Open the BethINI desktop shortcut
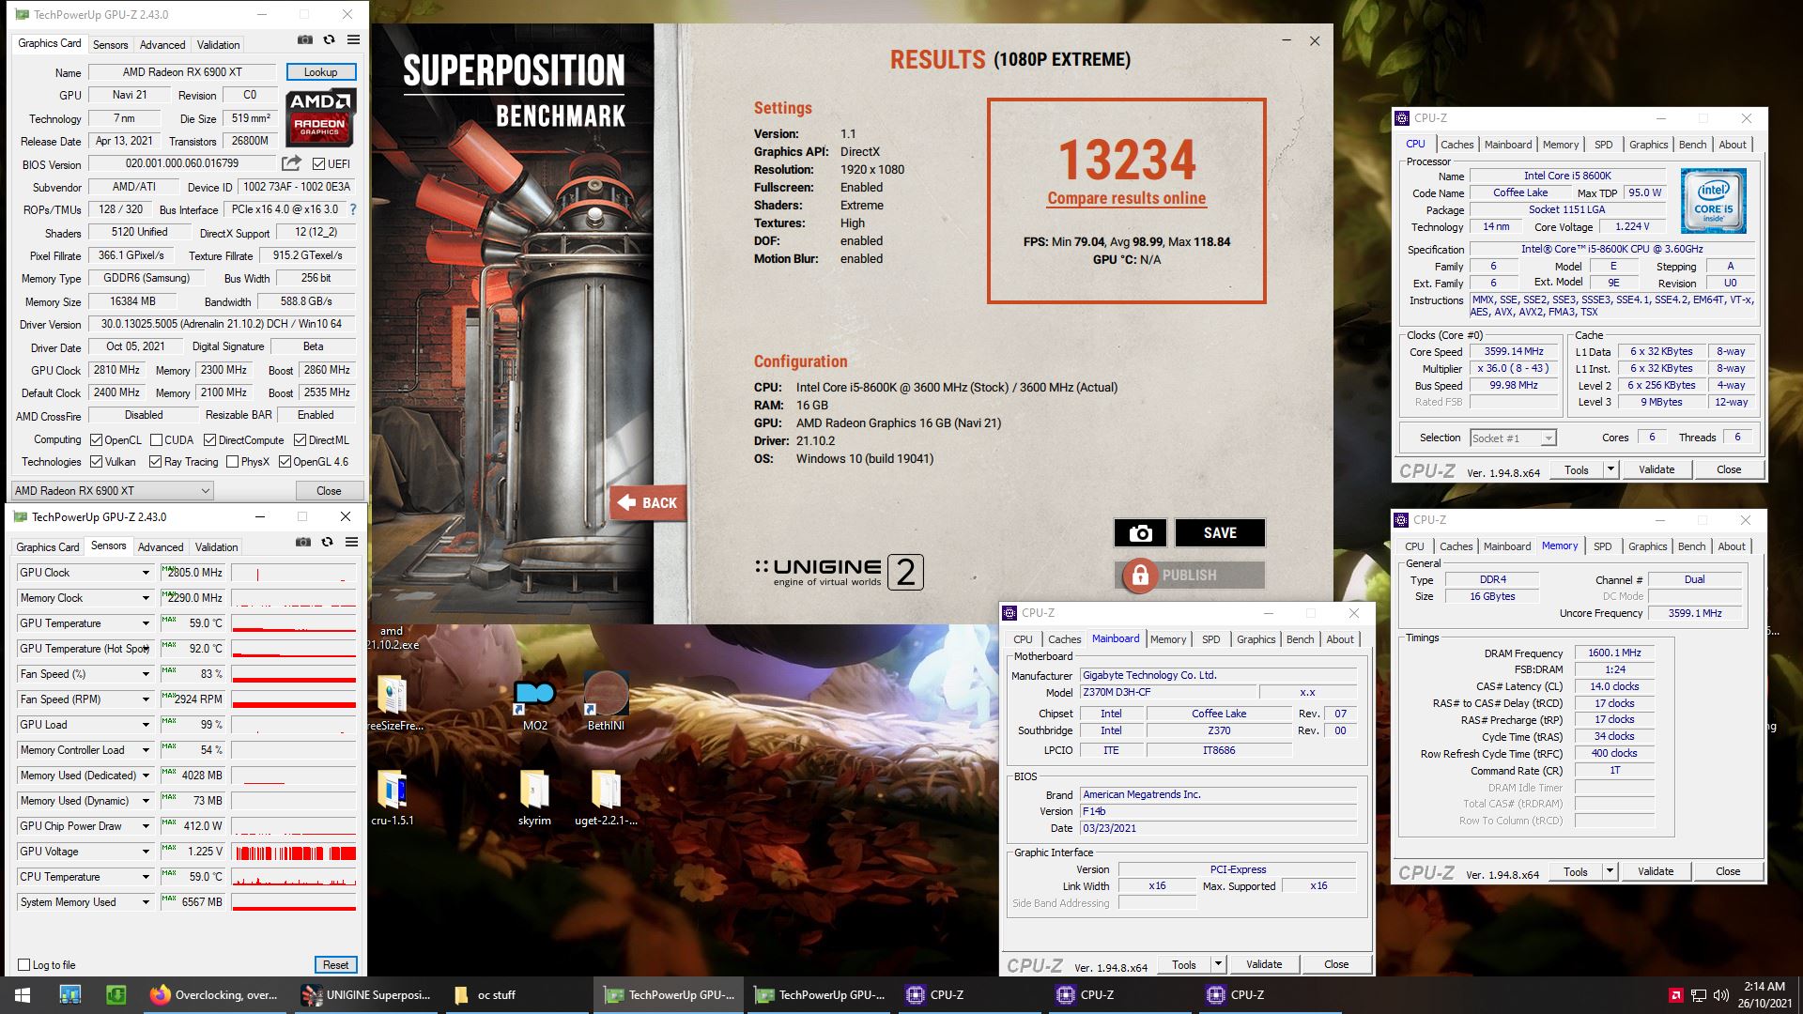This screenshot has height=1014, width=1803. pyautogui.click(x=606, y=700)
